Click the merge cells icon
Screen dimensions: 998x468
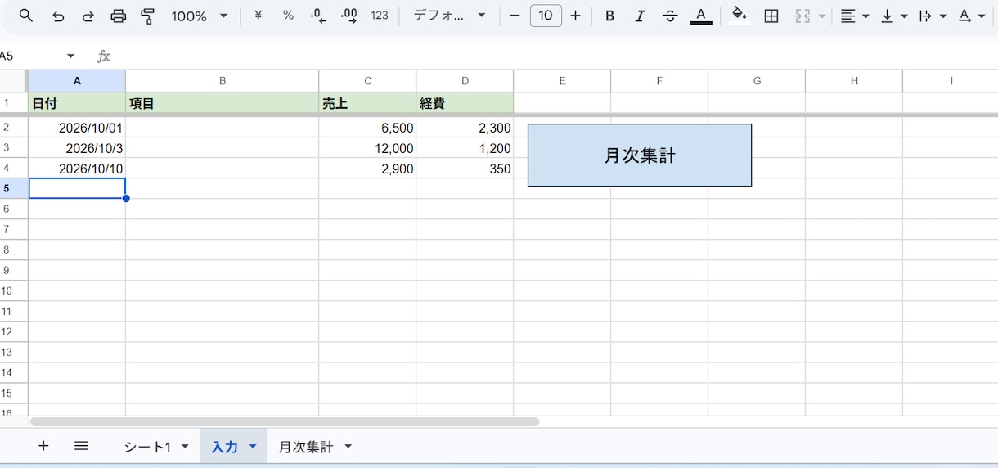point(802,16)
